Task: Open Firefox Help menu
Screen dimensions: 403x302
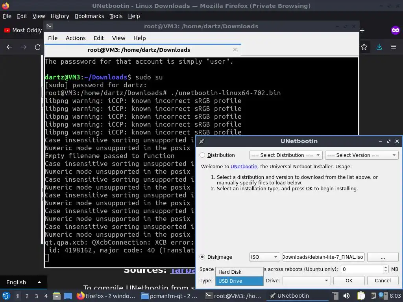Action: pyautogui.click(x=134, y=16)
